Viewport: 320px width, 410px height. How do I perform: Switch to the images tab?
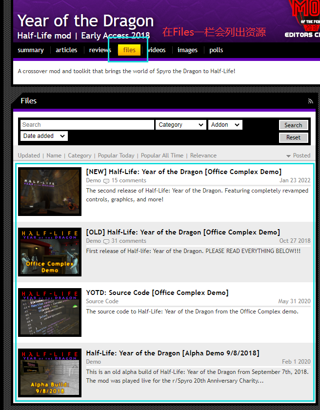coord(187,50)
